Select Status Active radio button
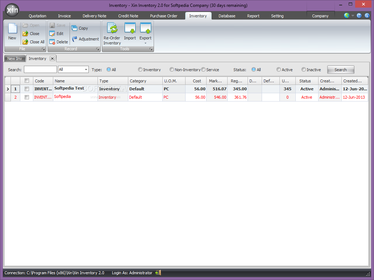Image resolution: width=374 pixels, height=280 pixels. click(x=279, y=69)
